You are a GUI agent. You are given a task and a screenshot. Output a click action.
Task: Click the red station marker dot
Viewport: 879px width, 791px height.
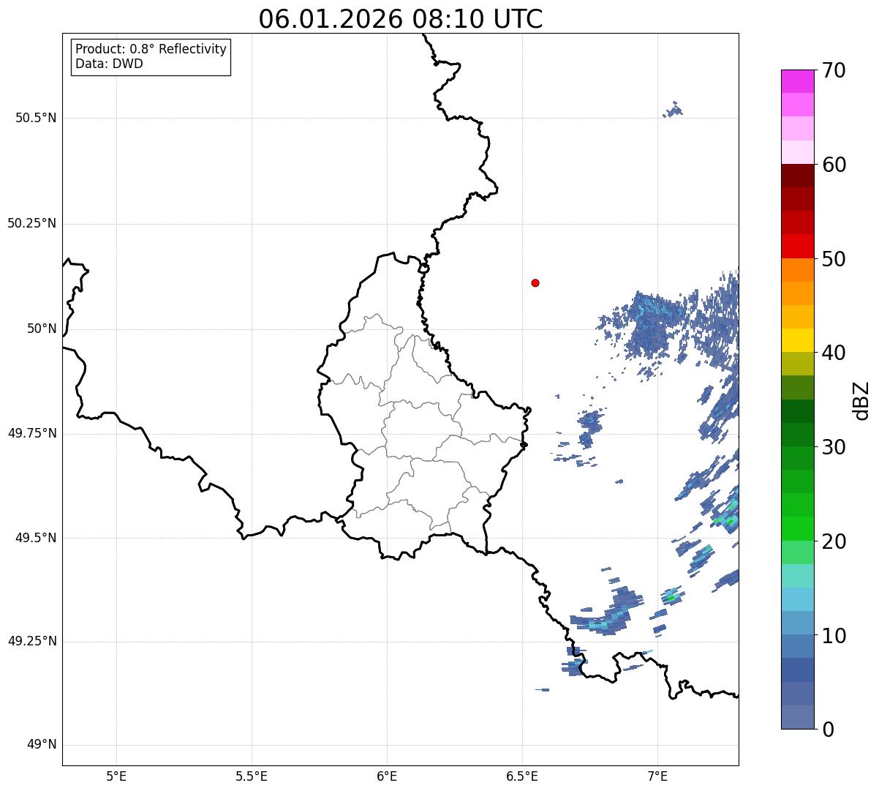(535, 282)
